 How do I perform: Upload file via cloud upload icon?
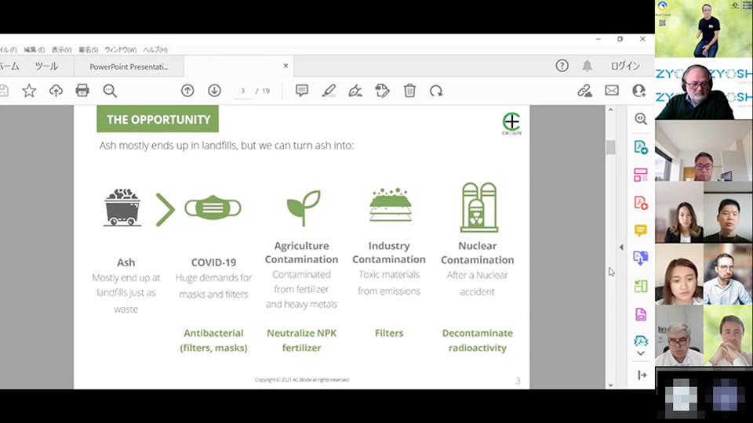[56, 91]
